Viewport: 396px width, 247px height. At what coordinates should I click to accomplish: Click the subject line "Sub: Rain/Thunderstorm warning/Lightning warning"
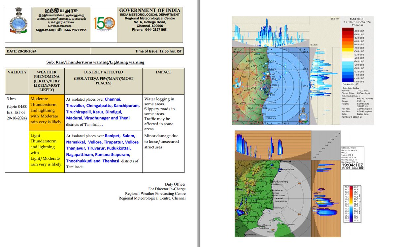pos(95,62)
